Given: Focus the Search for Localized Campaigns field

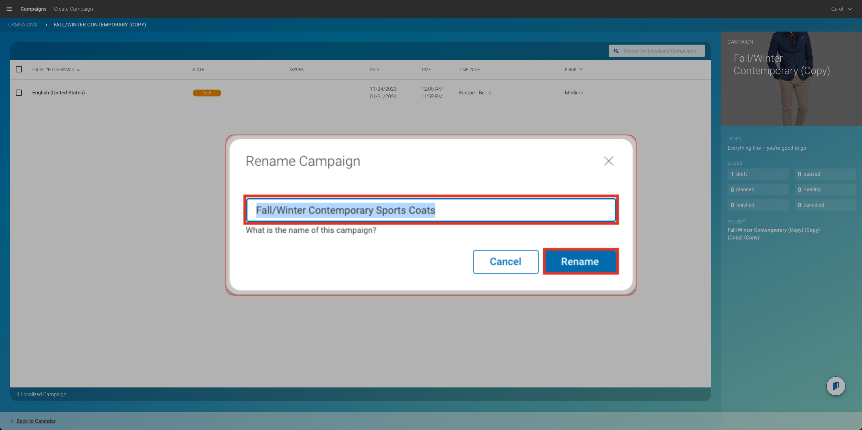Looking at the screenshot, I should click(660, 51).
